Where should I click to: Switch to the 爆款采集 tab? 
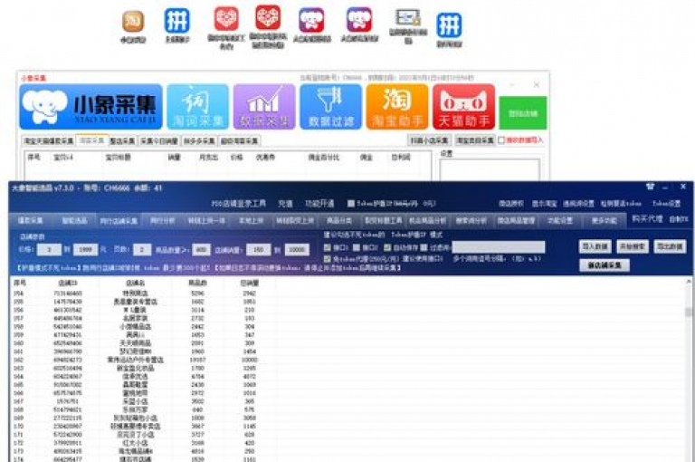(x=31, y=220)
